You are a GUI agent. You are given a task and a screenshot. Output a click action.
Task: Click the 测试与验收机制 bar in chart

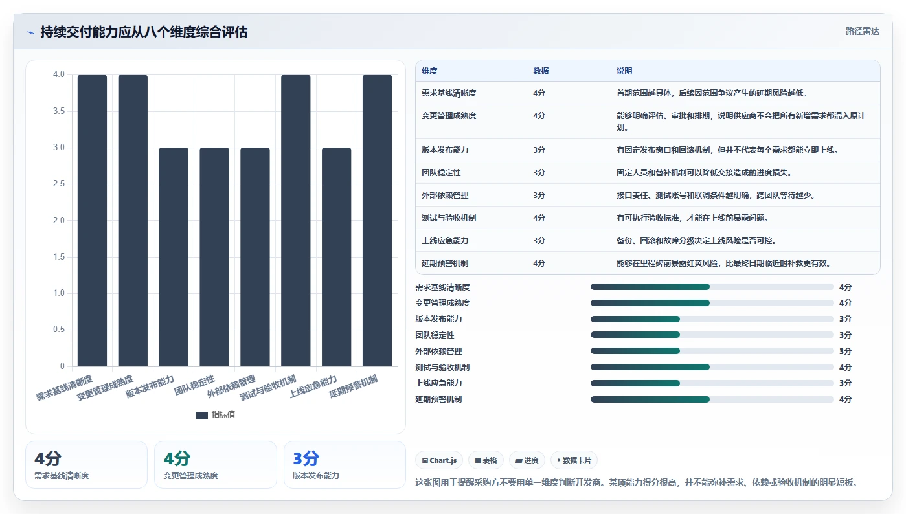pos(296,221)
